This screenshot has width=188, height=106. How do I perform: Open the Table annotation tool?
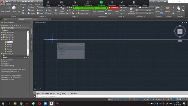(x=108, y=13)
